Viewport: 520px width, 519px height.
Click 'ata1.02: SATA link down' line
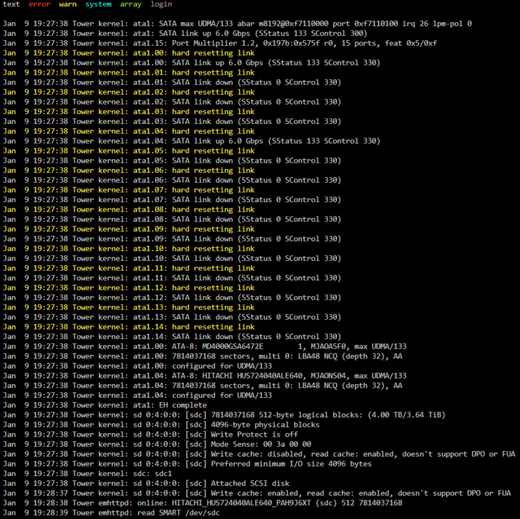point(171,102)
